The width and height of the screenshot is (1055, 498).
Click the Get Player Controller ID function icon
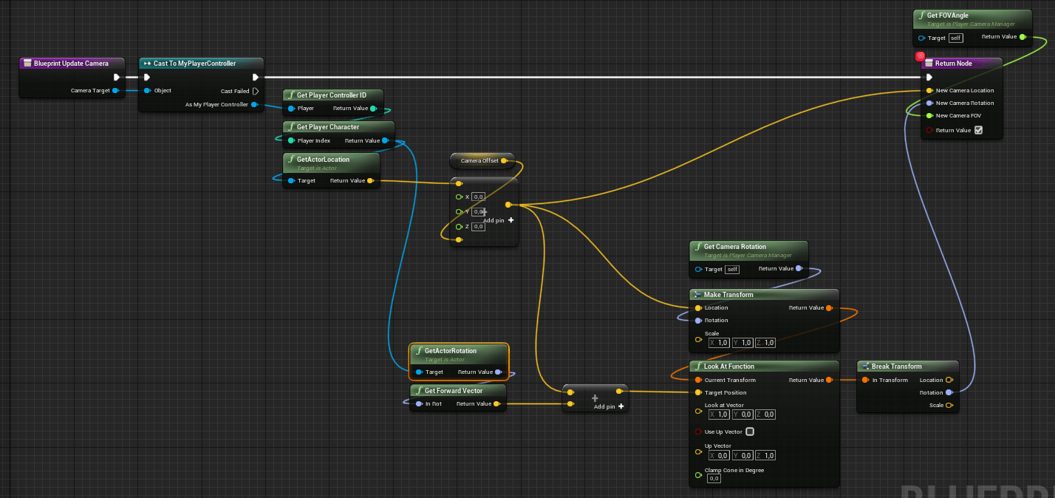pyautogui.click(x=290, y=95)
